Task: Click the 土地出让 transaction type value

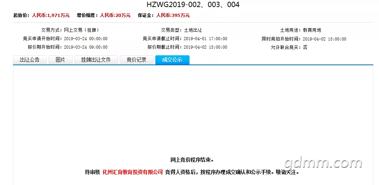Action: point(193,30)
